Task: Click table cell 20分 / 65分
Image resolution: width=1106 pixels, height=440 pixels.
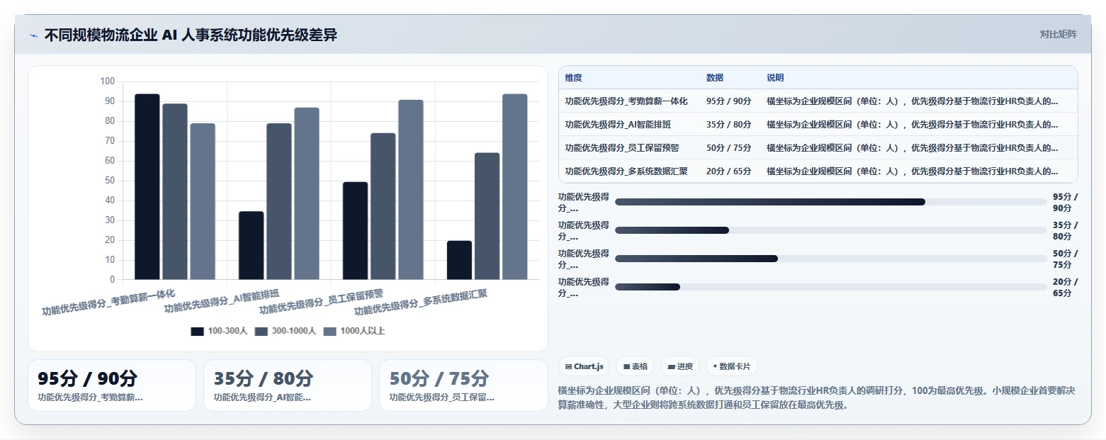Action: (x=729, y=171)
